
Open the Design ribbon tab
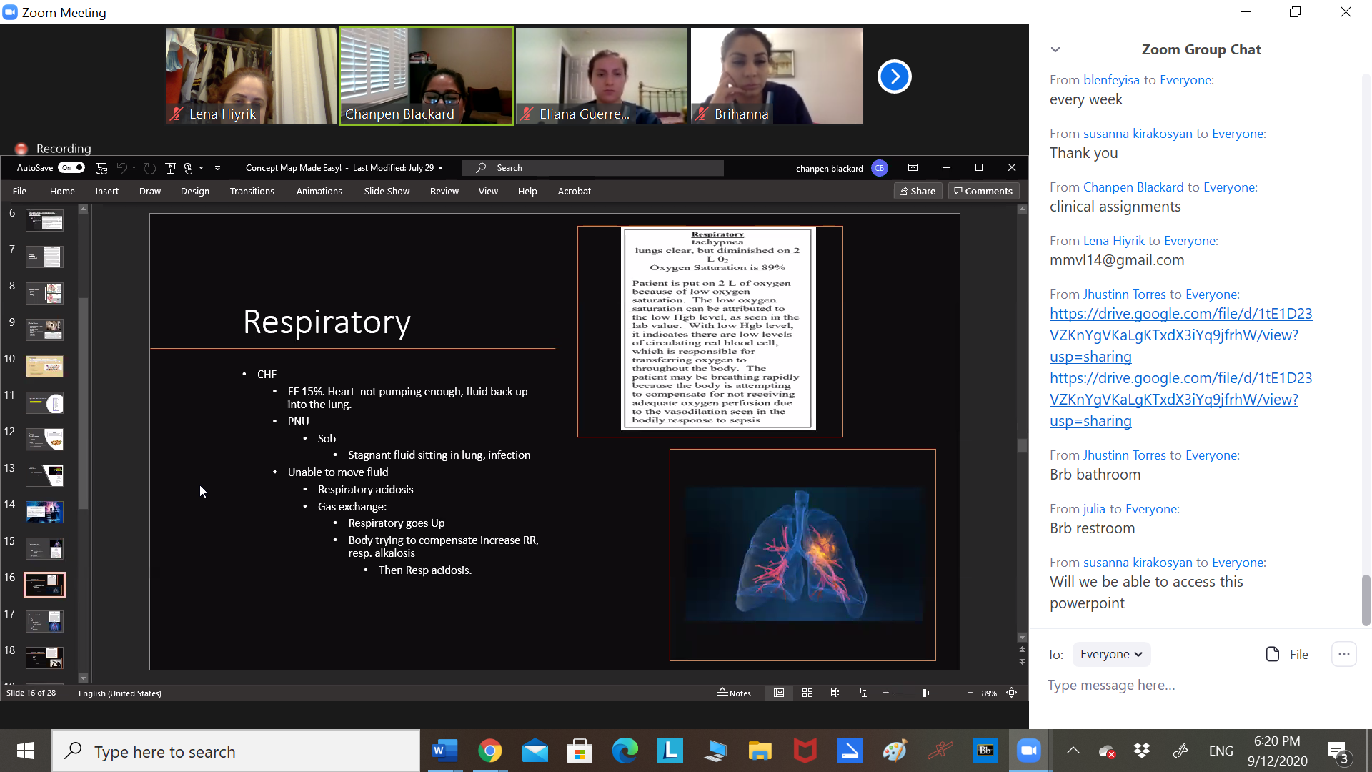pos(195,191)
